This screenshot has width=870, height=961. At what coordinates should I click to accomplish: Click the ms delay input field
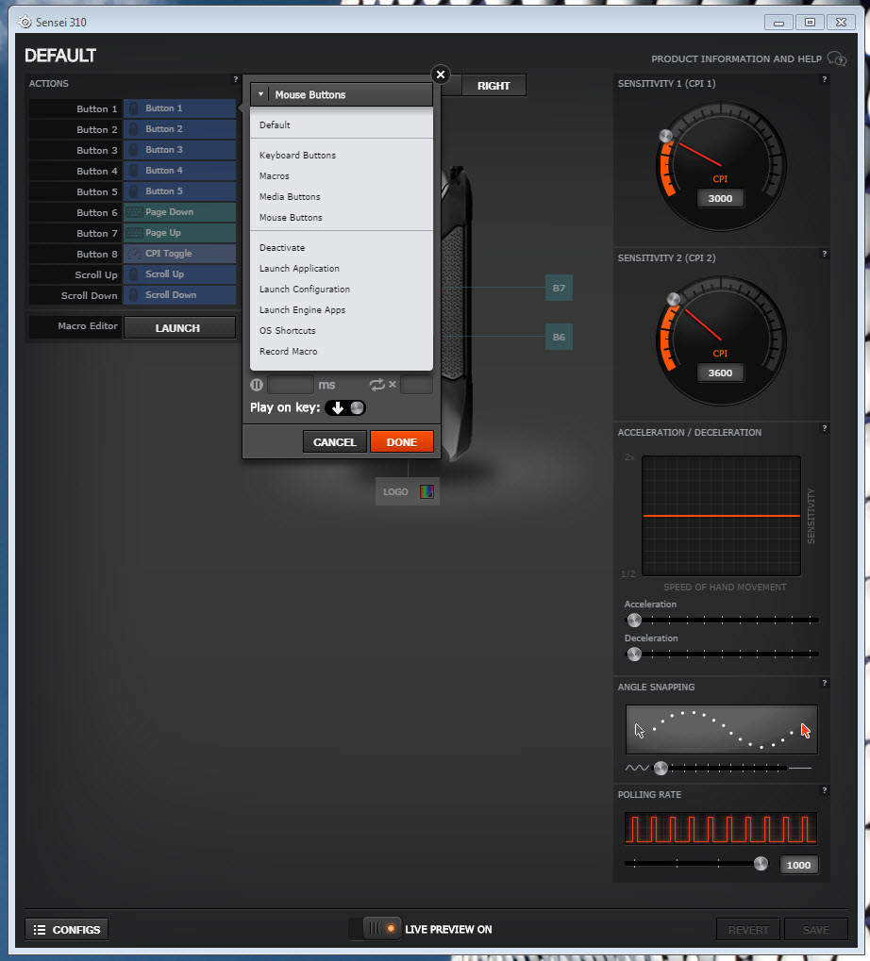click(x=291, y=385)
